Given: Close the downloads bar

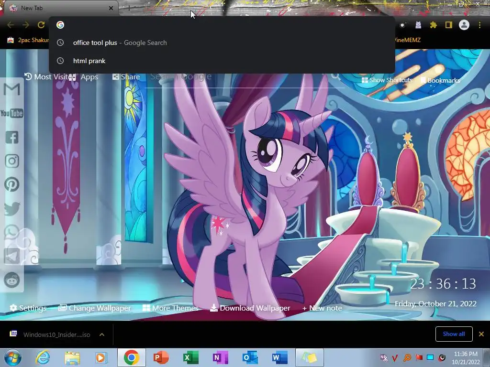Looking at the screenshot, I should 481,334.
